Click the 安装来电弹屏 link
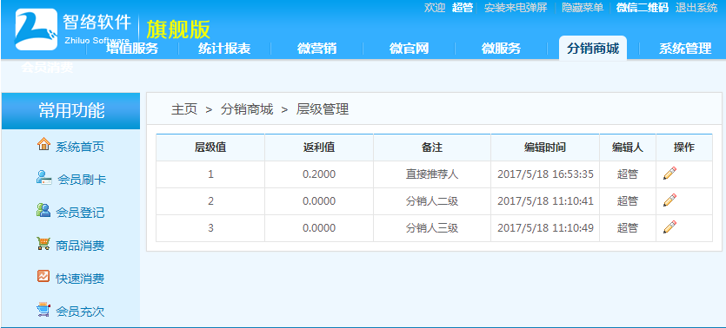This screenshot has width=726, height=328. (516, 8)
